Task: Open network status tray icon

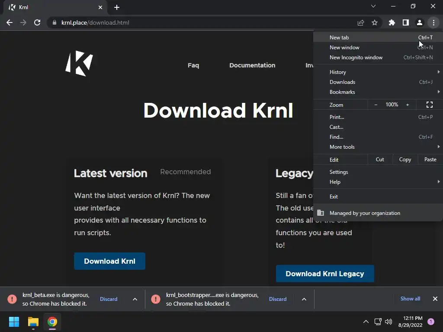Action: [378, 322]
